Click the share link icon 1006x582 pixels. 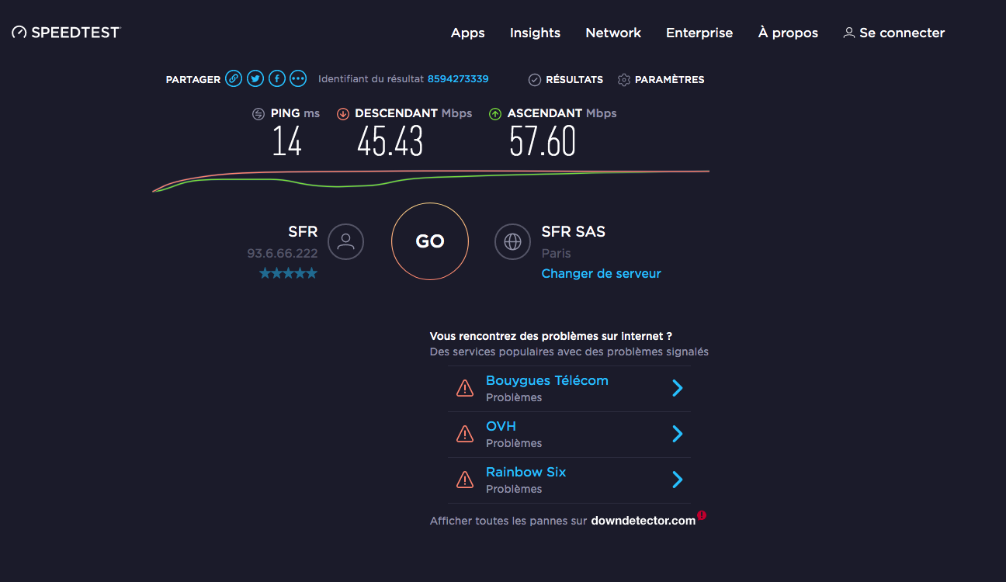coord(234,78)
